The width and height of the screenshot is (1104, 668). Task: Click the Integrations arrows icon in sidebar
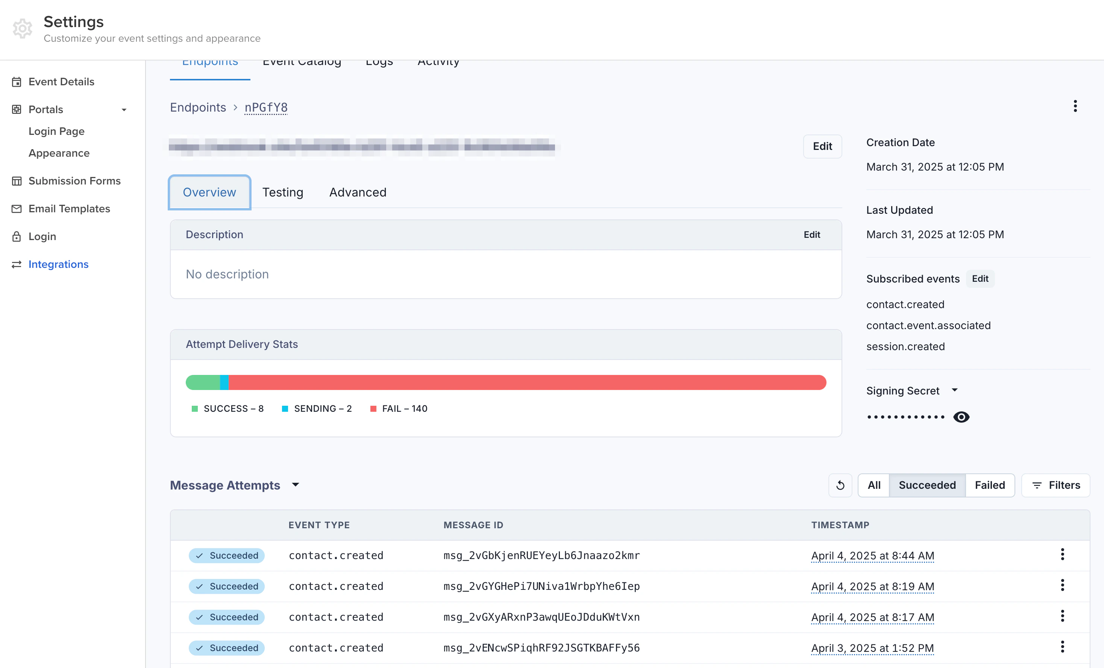click(x=16, y=264)
